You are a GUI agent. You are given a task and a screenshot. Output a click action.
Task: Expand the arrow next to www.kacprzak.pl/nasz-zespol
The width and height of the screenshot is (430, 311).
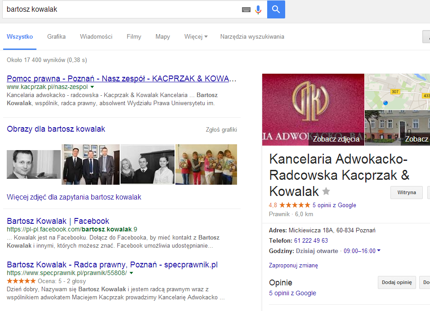coord(92,87)
